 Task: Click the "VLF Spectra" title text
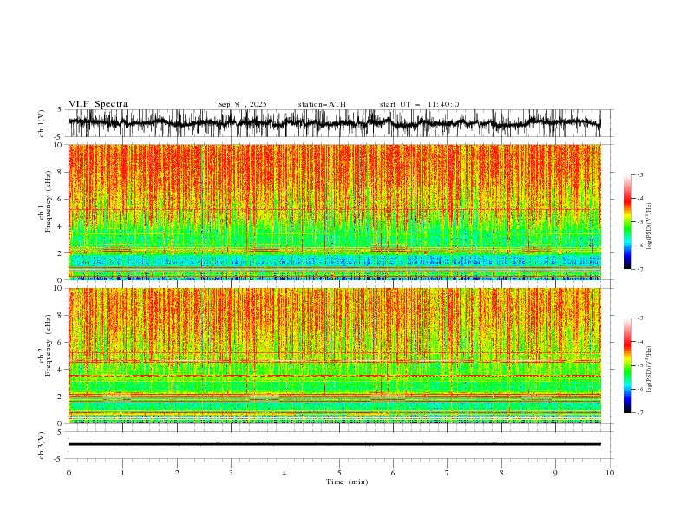(98, 104)
